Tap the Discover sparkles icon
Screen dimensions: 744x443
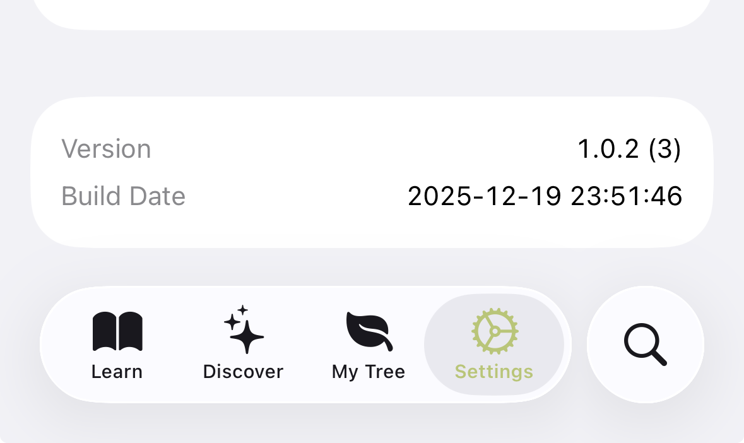tap(243, 330)
